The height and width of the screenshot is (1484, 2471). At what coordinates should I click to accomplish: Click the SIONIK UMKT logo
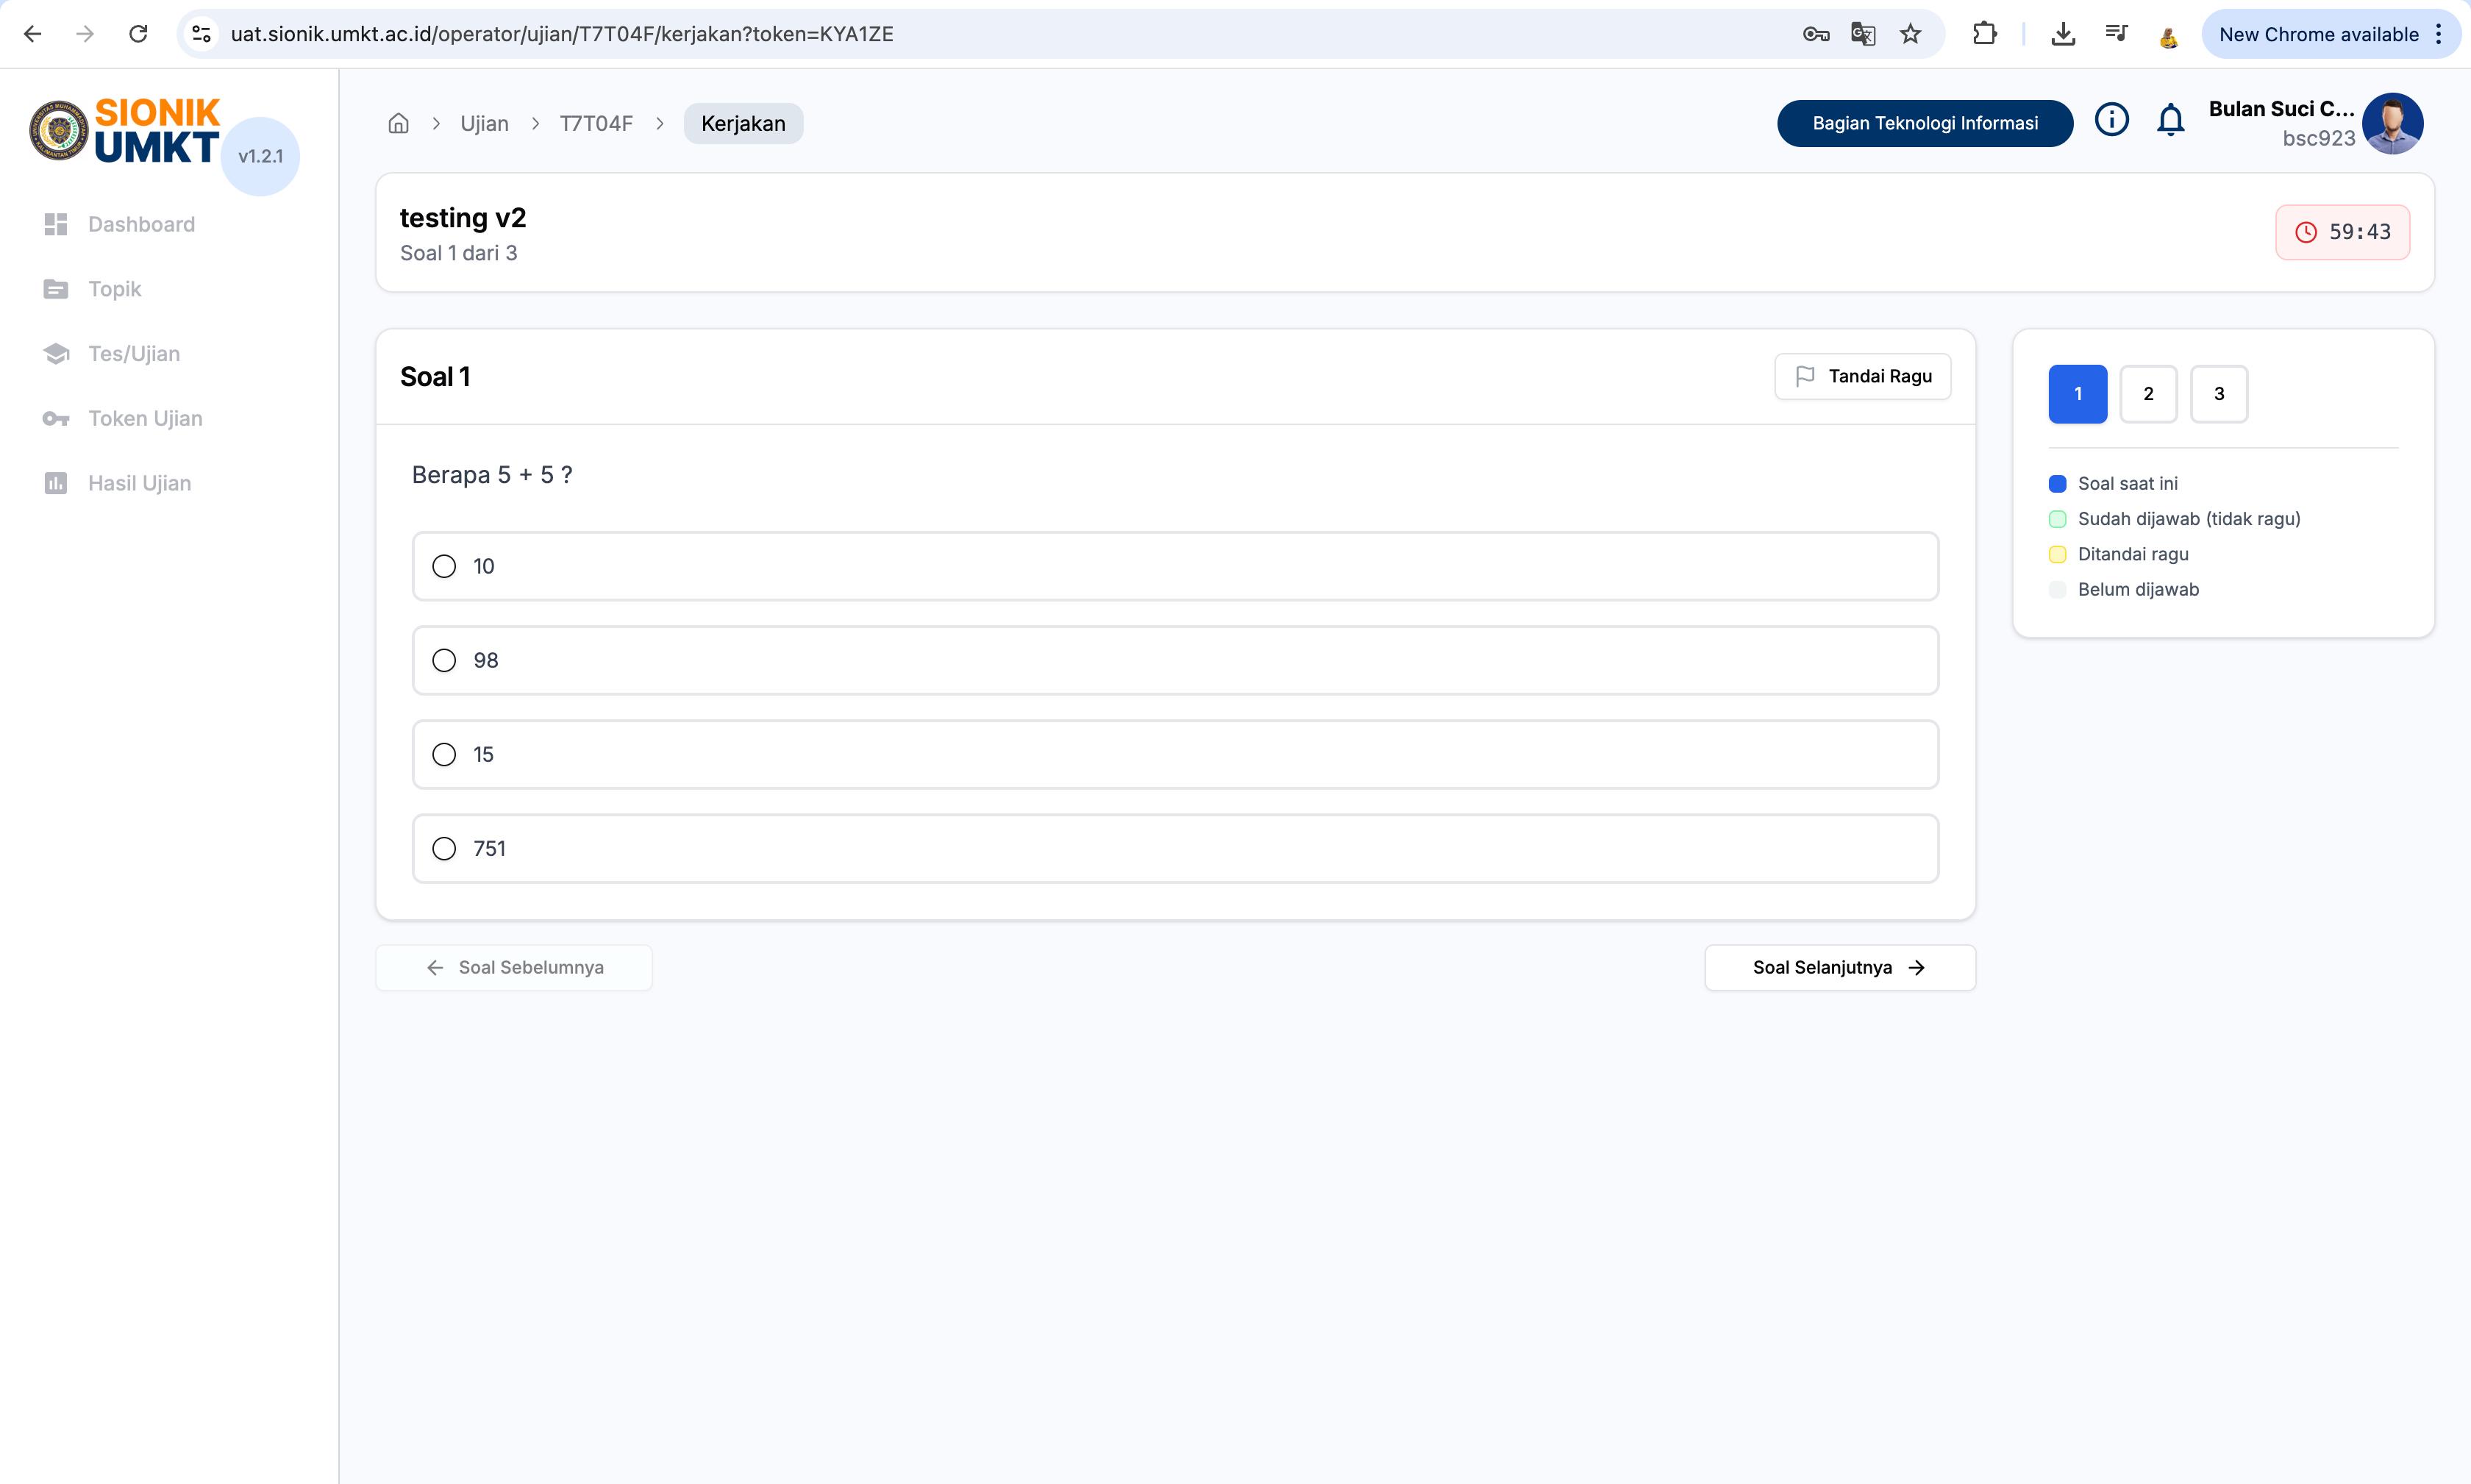(125, 131)
